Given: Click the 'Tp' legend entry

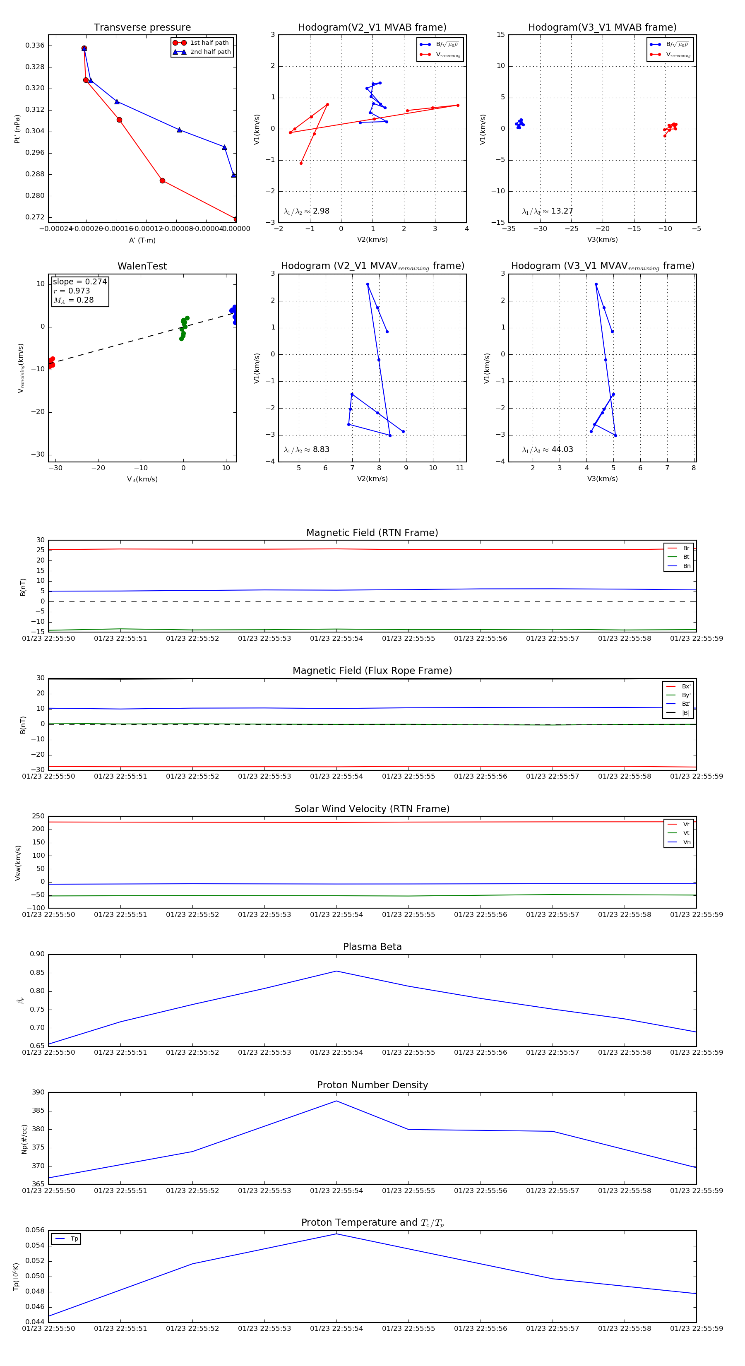Looking at the screenshot, I should pos(67,1239).
